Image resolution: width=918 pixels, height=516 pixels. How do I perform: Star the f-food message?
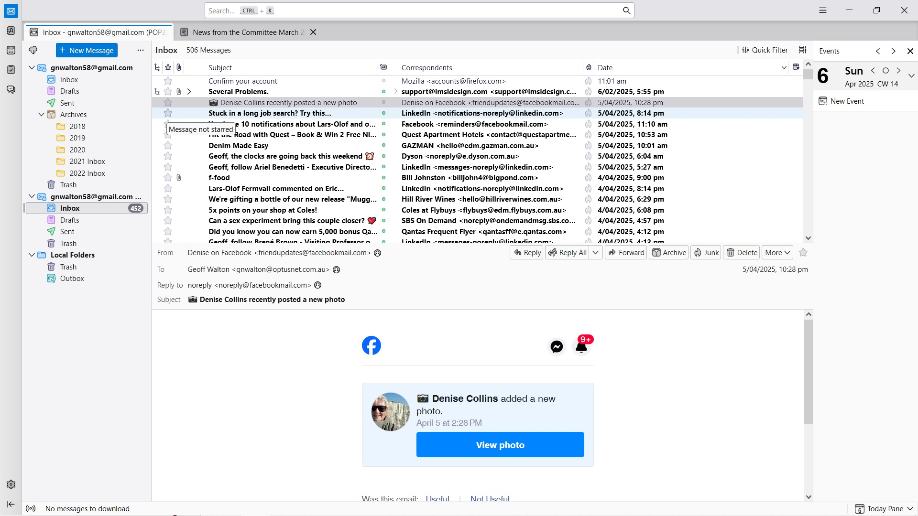pyautogui.click(x=168, y=178)
